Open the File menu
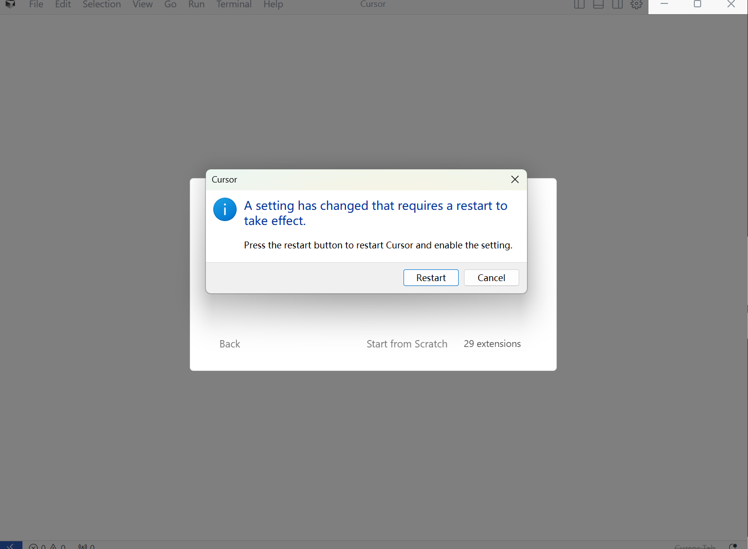The width and height of the screenshot is (748, 549). click(x=36, y=4)
